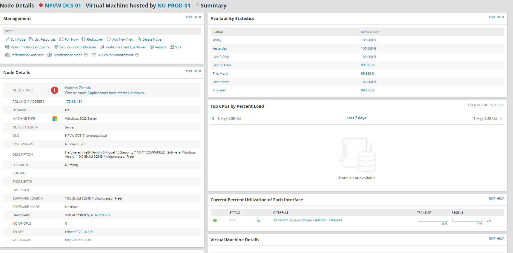
Task: Click Edit in Current Percent Utilization panel
Action: click(492, 199)
